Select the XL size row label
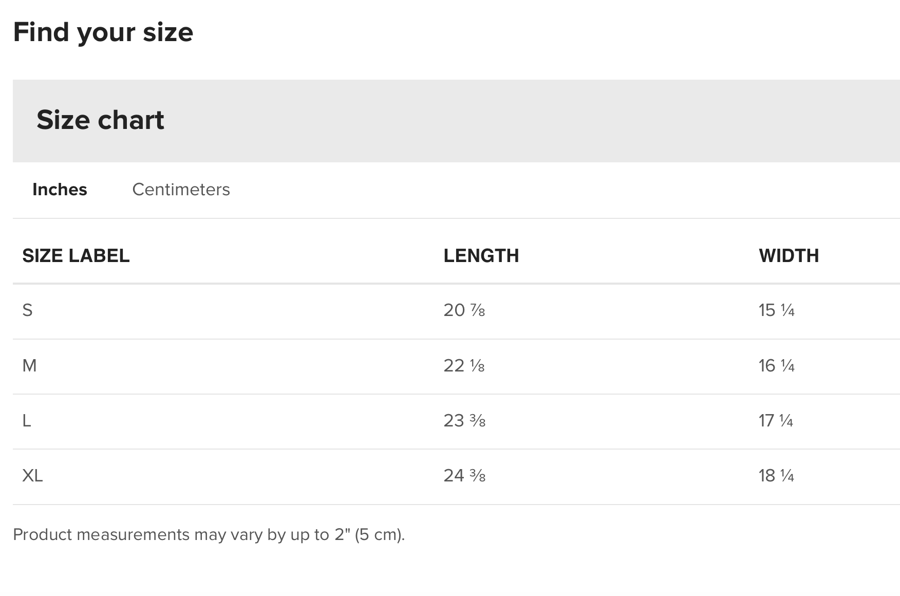The height and width of the screenshot is (596, 900). (x=32, y=476)
